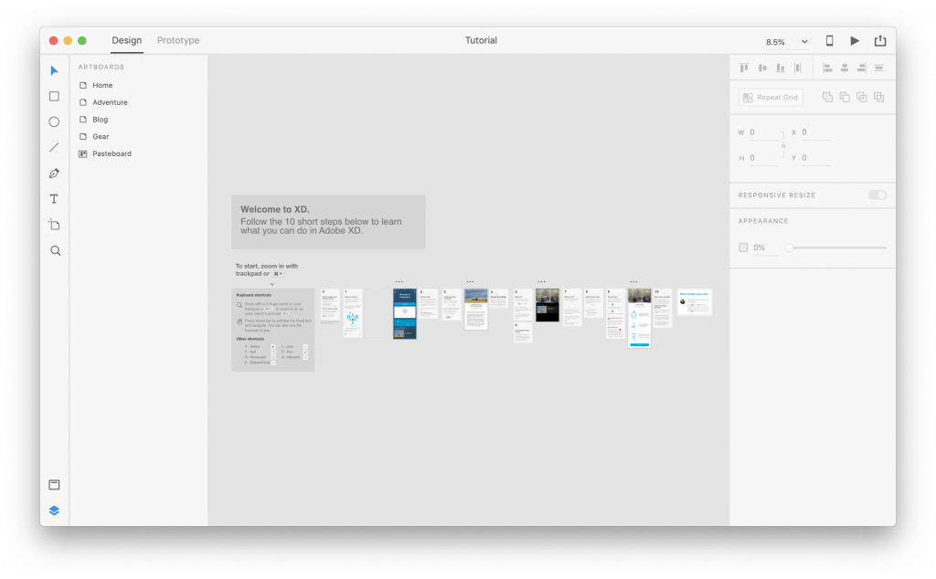Click the Y position input field
Image resolution: width=936 pixels, height=579 pixels.
click(816, 158)
